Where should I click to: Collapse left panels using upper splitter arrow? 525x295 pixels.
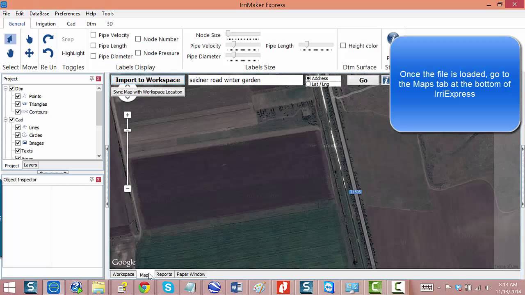107,149
